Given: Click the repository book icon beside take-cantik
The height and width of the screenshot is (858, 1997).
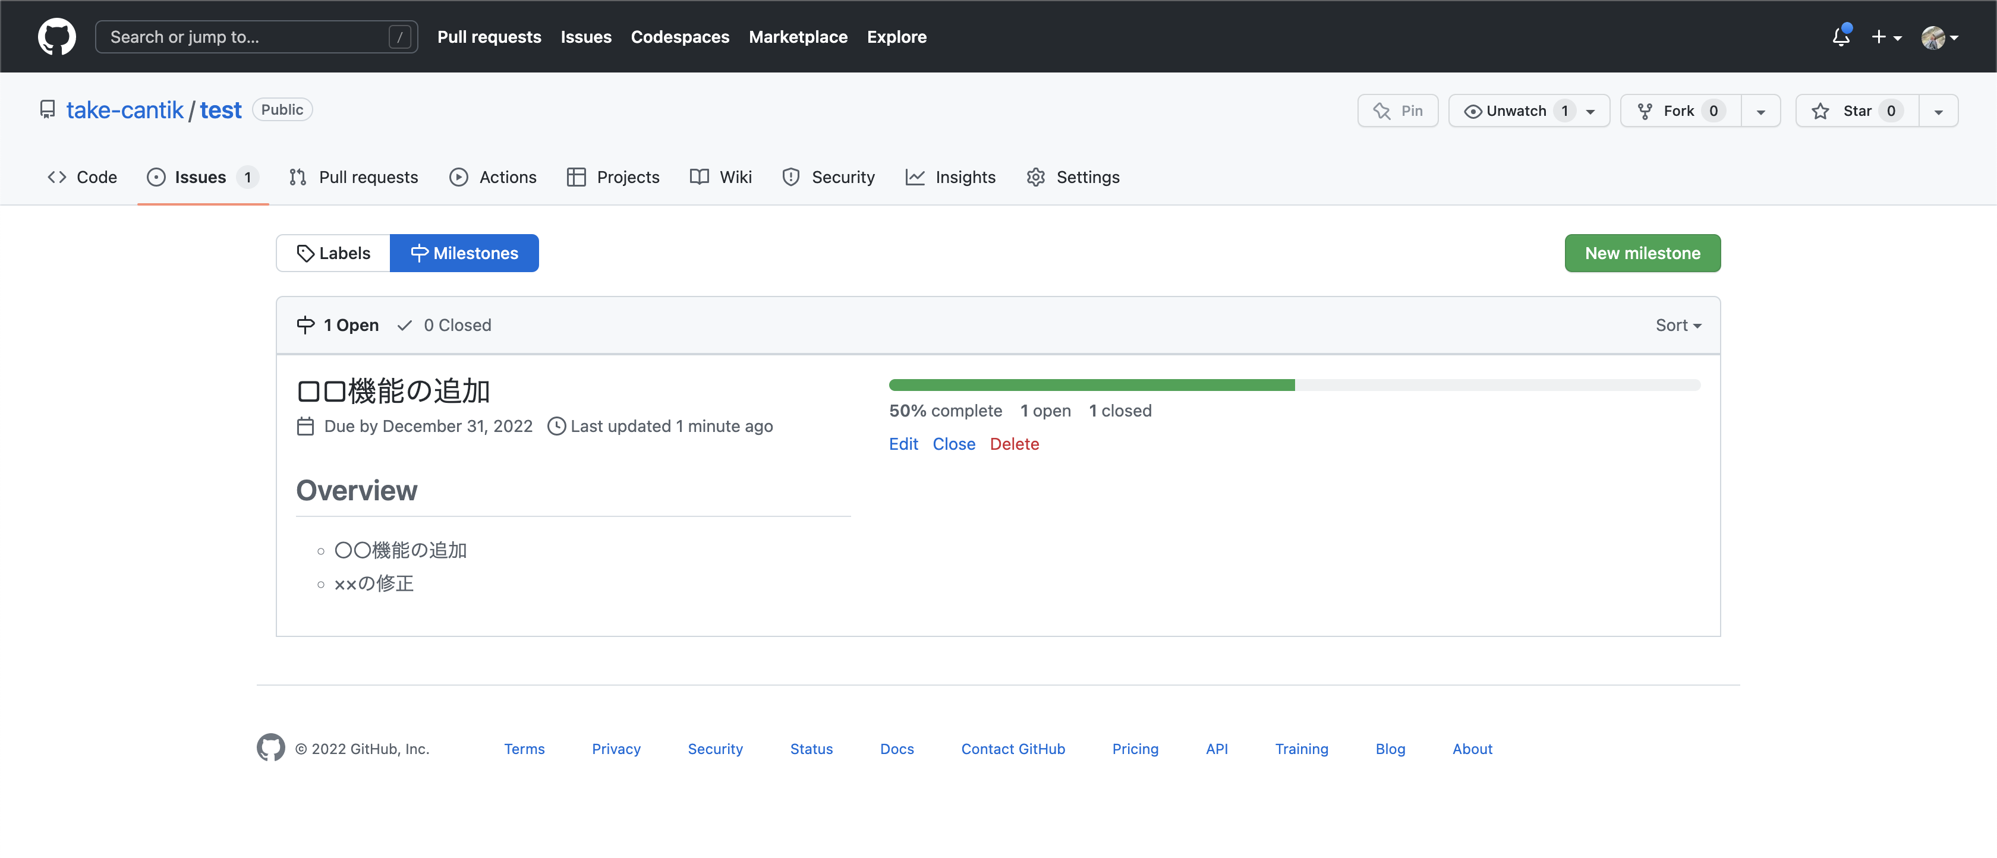Looking at the screenshot, I should coord(48,110).
